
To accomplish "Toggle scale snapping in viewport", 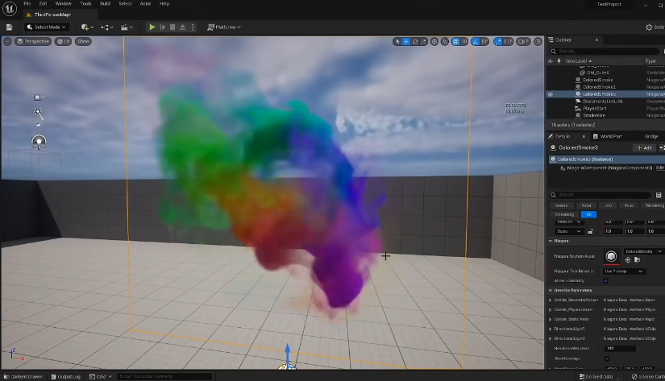I will point(498,41).
